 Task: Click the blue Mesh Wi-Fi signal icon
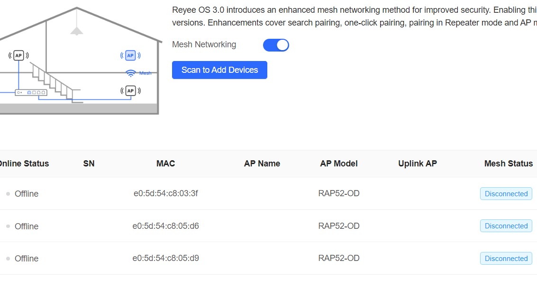click(131, 73)
